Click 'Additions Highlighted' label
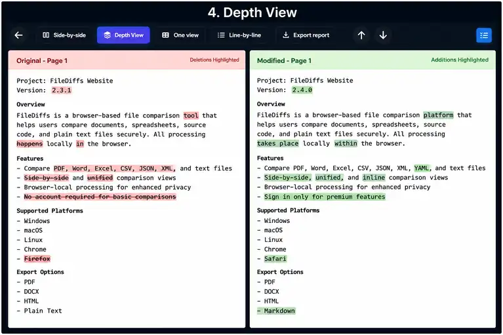Screen dimensions: 503x335 (x=460, y=60)
